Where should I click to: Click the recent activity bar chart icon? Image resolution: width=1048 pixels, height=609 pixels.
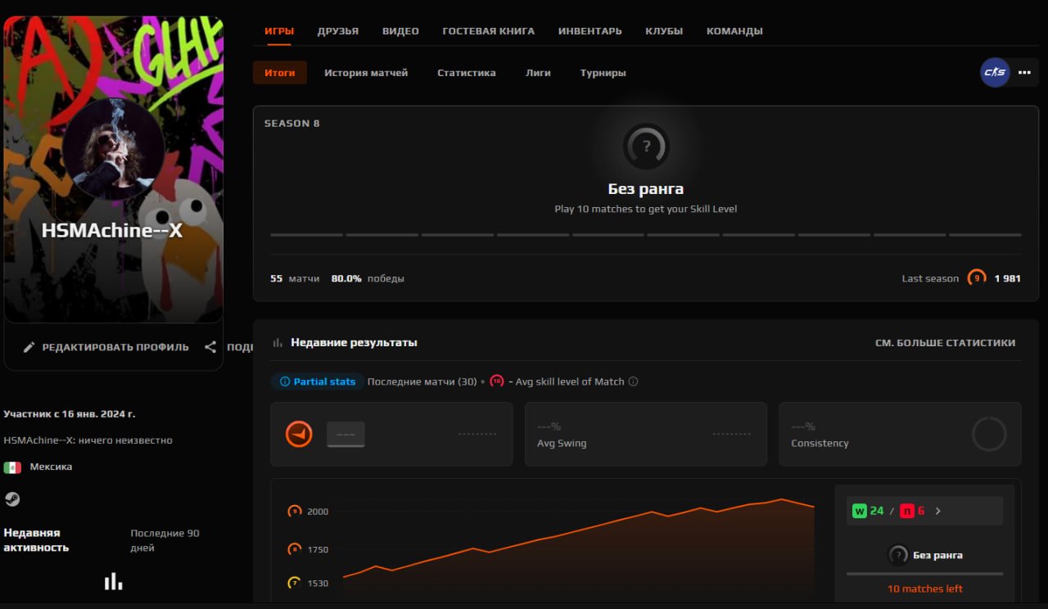[x=113, y=581]
